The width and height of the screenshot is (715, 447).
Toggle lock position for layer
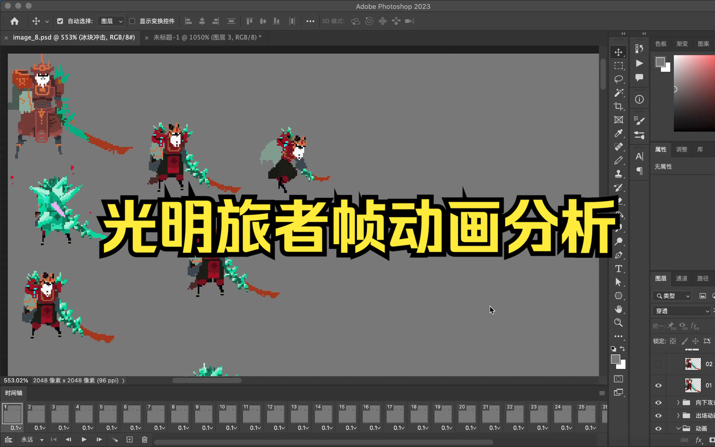695,341
